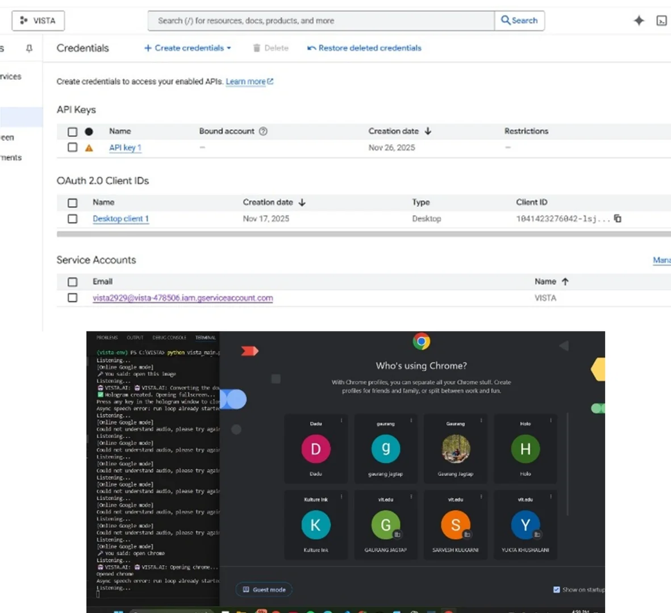Screen dimensions: 671x613
Task: Click the Desktop type cell
Action: coord(427,219)
